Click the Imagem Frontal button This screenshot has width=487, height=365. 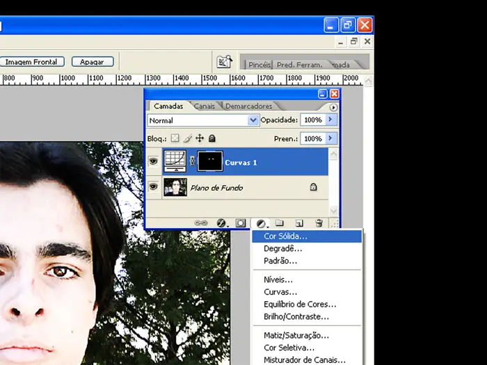point(31,62)
